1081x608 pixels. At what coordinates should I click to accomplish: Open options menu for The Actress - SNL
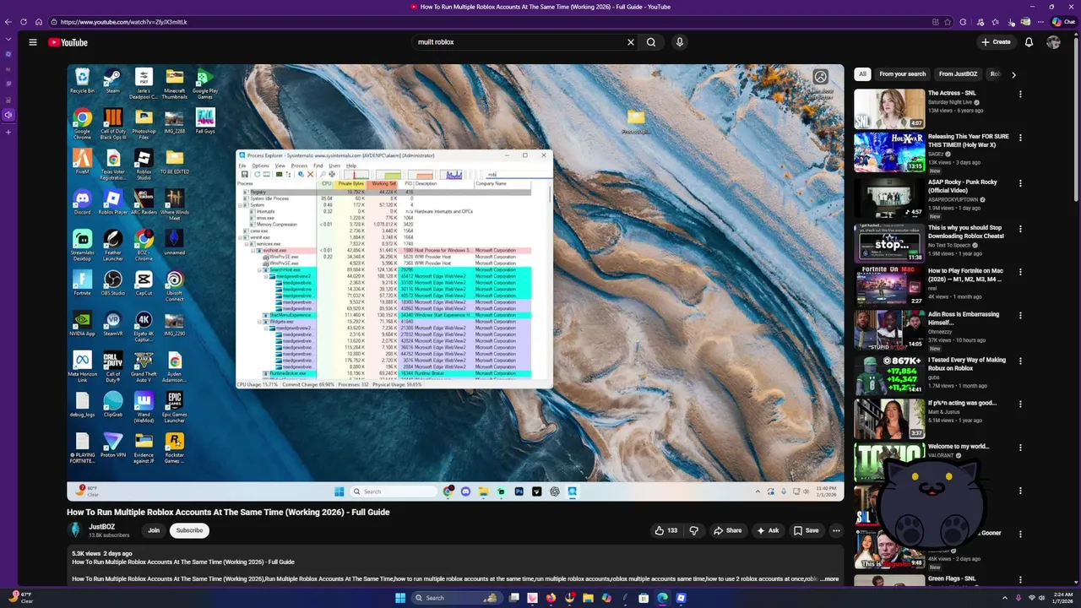pos(1020,95)
